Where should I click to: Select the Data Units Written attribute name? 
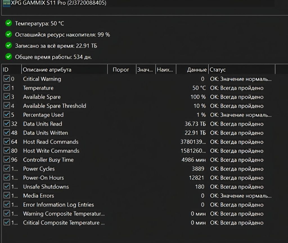tap(46, 133)
